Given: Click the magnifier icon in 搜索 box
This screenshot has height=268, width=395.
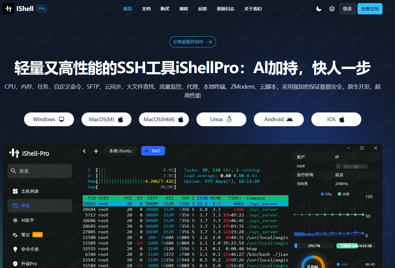Looking at the screenshot, I should pos(13,171).
